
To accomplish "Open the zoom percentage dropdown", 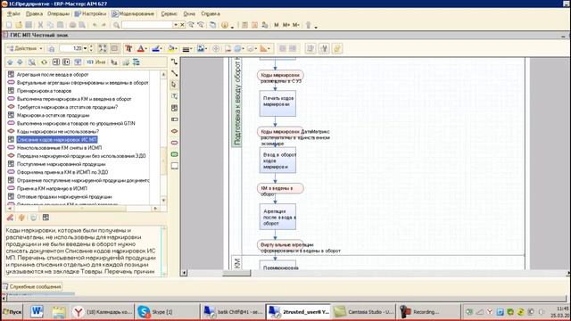I will [86, 48].
